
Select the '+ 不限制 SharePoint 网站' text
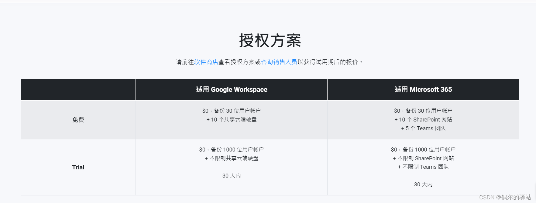click(423, 158)
